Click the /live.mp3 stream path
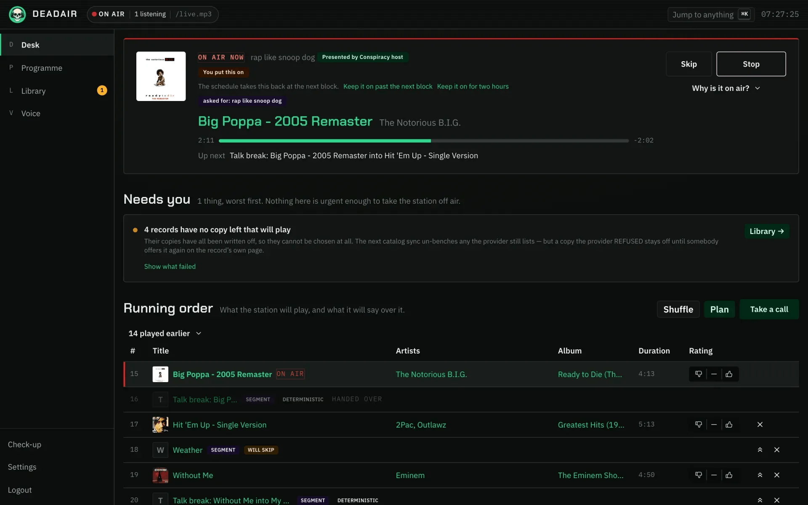Image resolution: width=808 pixels, height=505 pixels. click(194, 14)
